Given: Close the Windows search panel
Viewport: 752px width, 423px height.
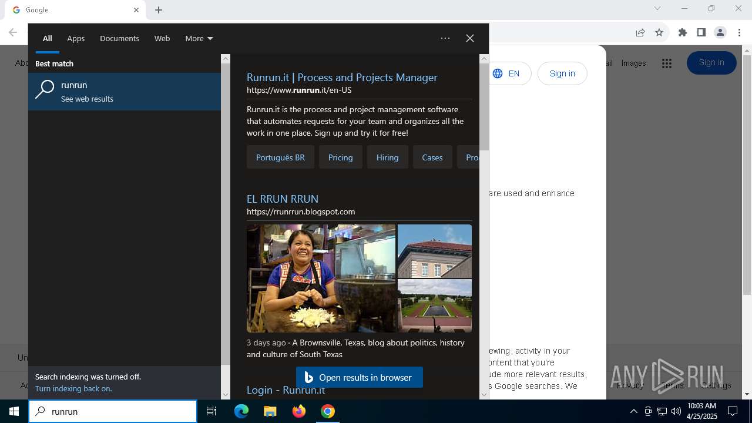Looking at the screenshot, I should click(470, 38).
